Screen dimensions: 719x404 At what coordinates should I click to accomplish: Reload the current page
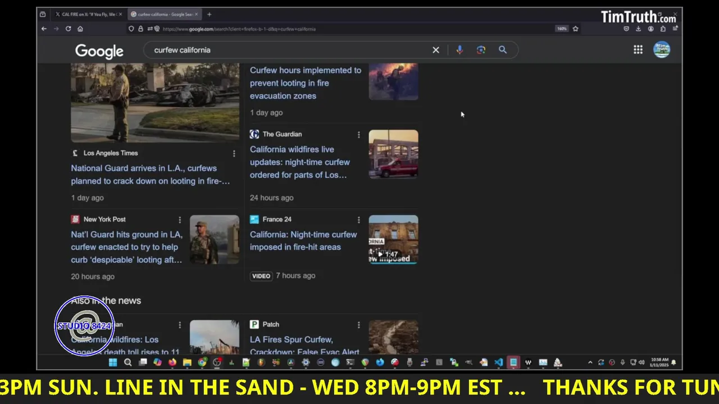click(x=68, y=29)
